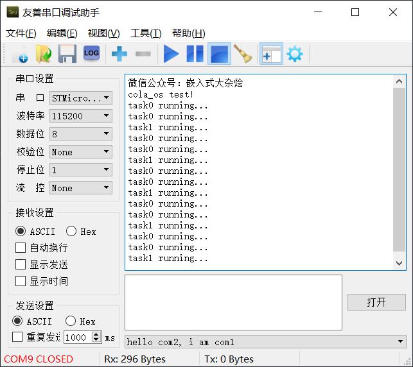Stop the port with square stop icon

(x=219, y=54)
